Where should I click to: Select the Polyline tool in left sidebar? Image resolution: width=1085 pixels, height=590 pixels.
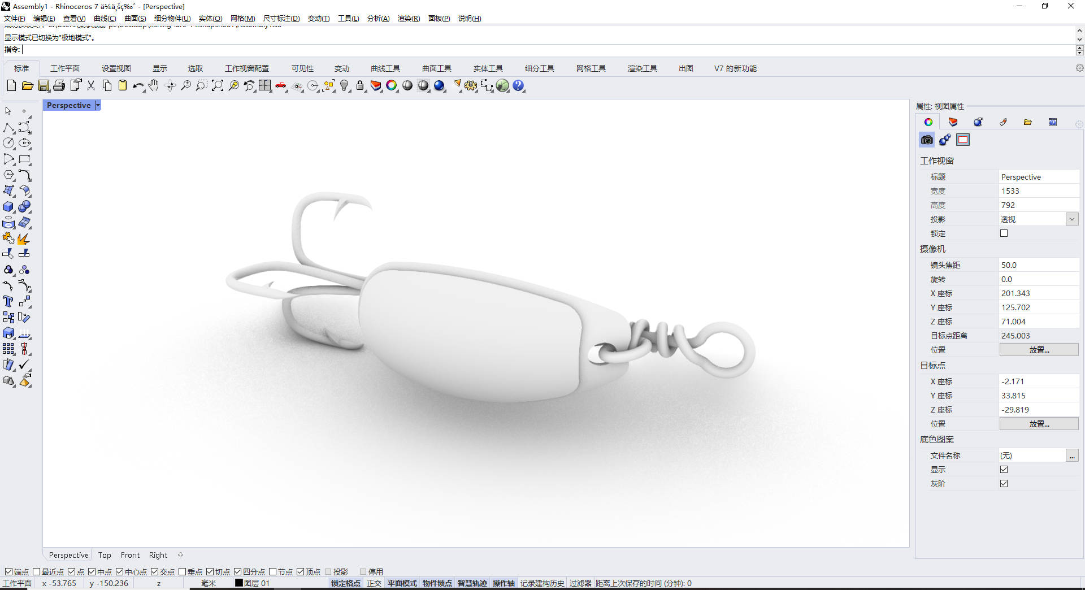[8, 128]
